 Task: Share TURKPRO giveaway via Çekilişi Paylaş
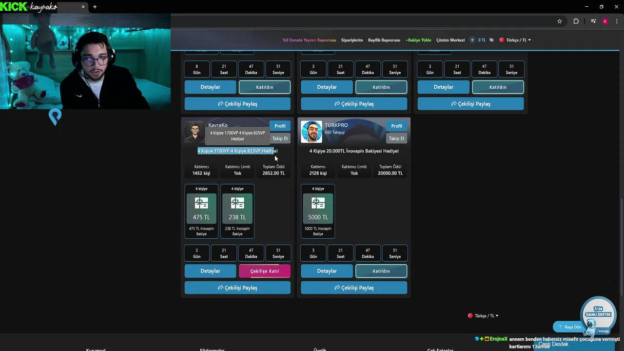[x=354, y=288]
